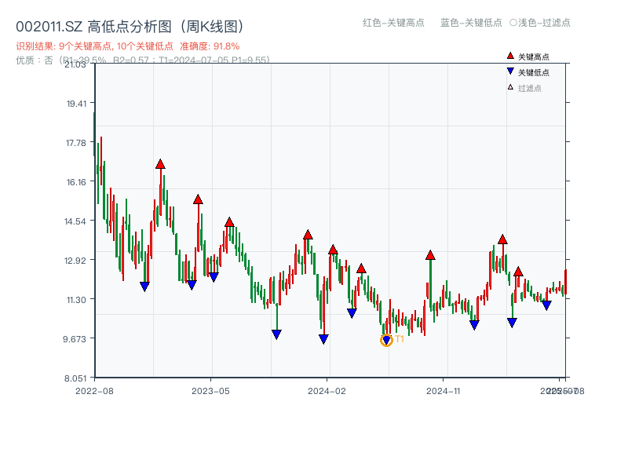Select the eighth blue key-low triangle from left
This screenshot has height=471, width=628.
click(x=474, y=325)
